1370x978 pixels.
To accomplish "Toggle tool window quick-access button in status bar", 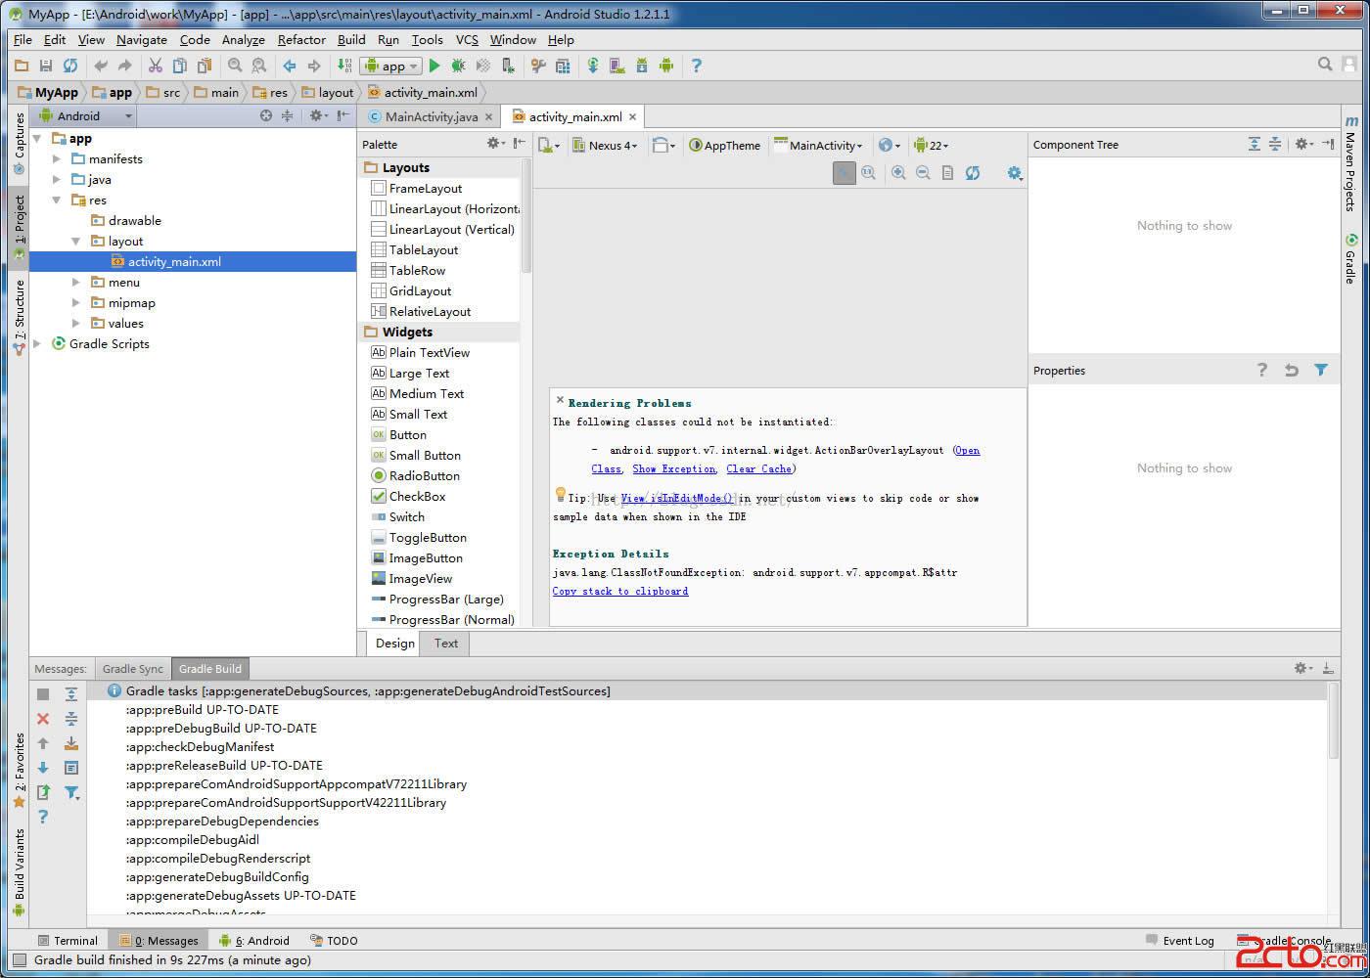I will [19, 960].
